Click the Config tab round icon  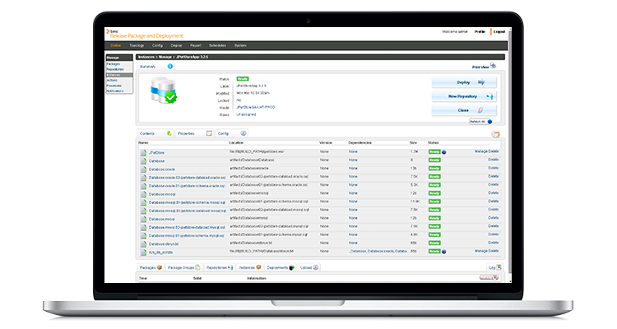coord(244,133)
